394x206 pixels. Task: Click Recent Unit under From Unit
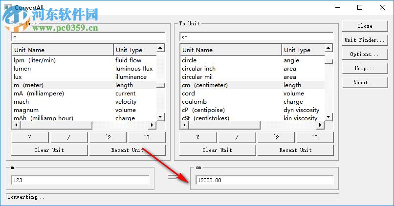pyautogui.click(x=128, y=150)
